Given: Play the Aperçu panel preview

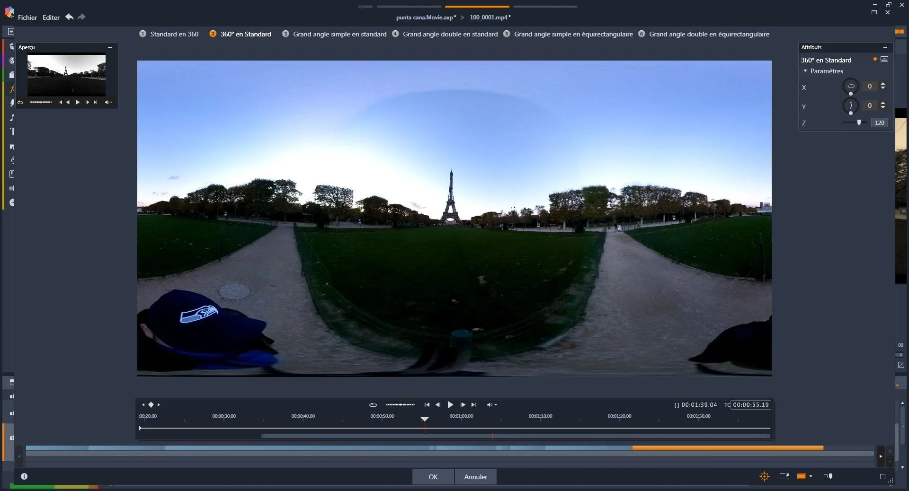Looking at the screenshot, I should coord(78,102).
